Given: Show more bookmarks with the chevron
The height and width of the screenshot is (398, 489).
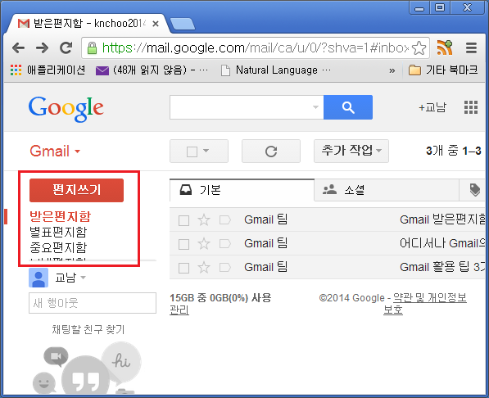Looking at the screenshot, I should [392, 70].
